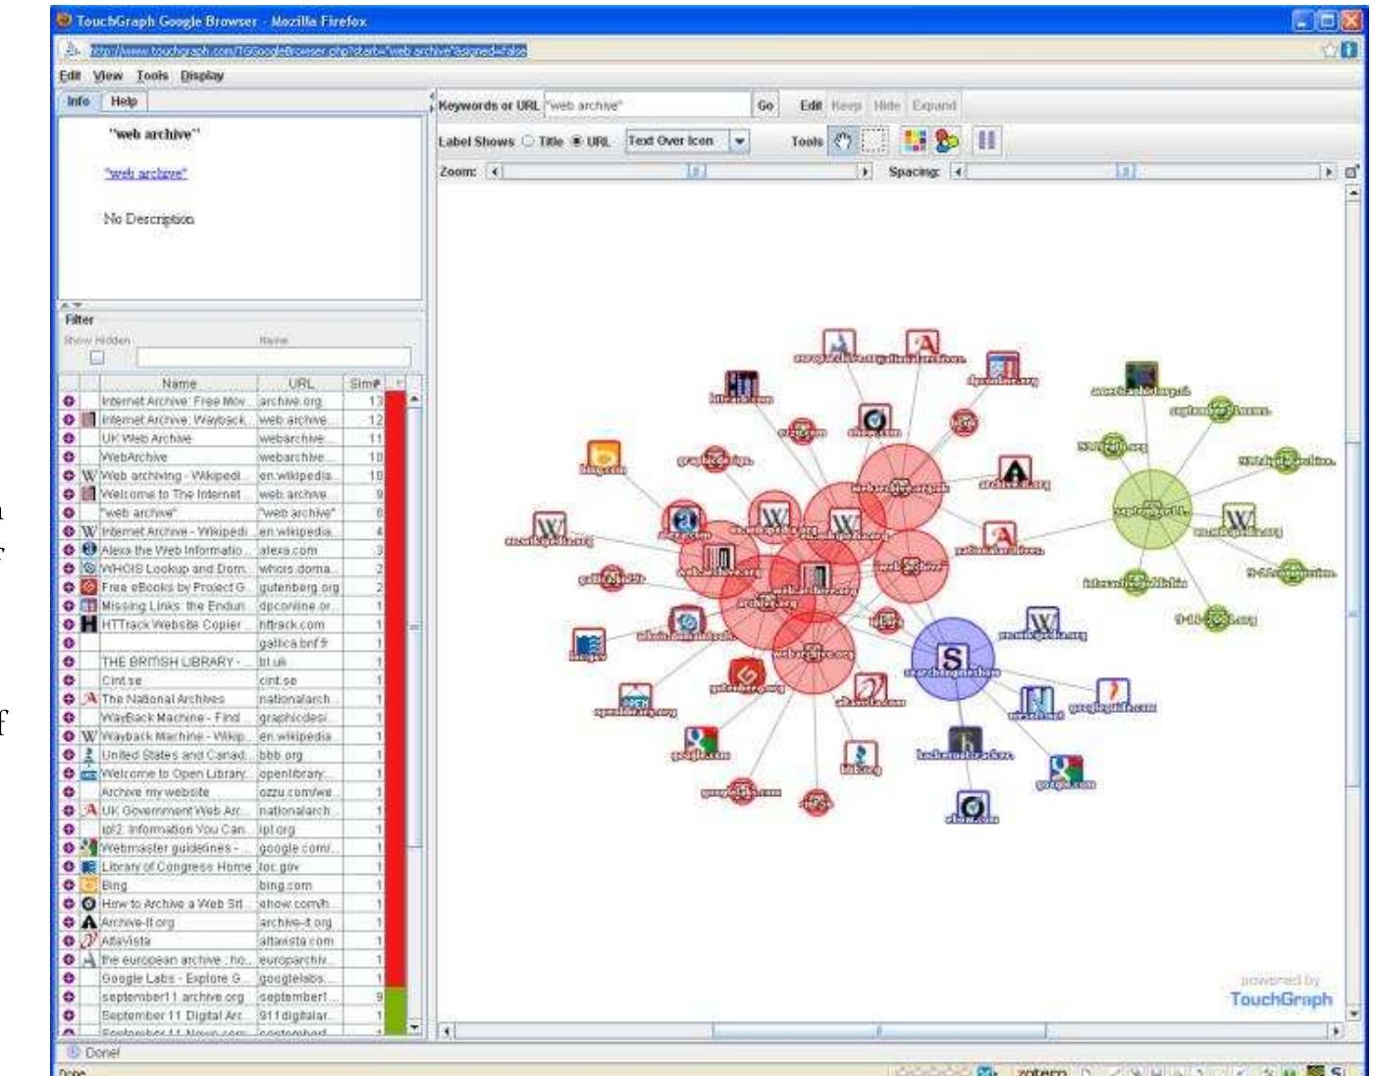1375x1076 pixels.
Task: Click the graph panel maximize toggle icon
Action: pos(1352,172)
